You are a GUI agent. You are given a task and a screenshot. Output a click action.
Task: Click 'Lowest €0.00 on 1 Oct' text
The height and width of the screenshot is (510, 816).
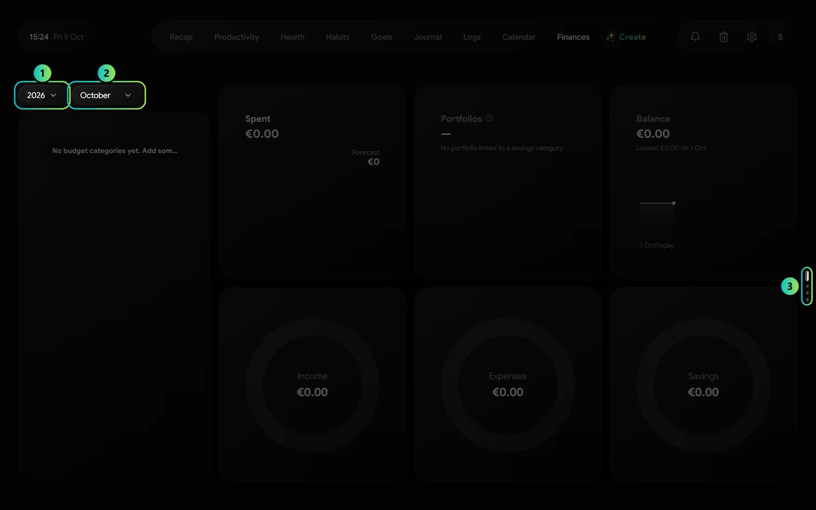[671, 148]
